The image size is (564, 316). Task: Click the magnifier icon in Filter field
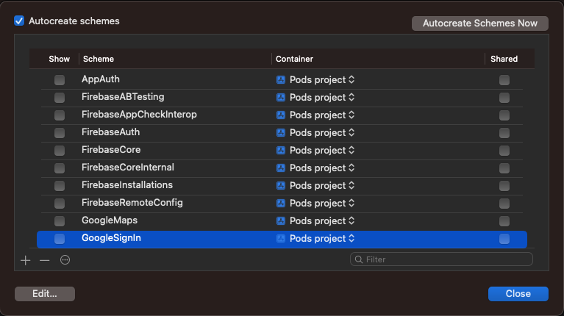(359, 259)
